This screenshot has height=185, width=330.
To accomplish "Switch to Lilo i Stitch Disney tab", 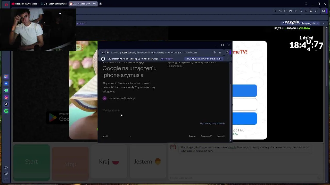I will coord(54,4).
